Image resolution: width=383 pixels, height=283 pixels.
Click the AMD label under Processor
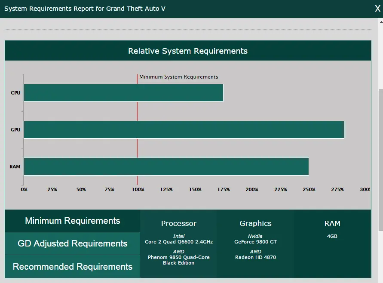point(179,252)
